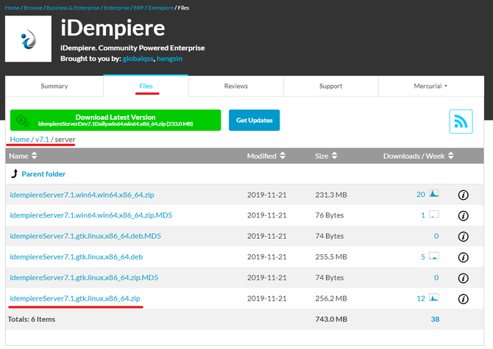Viewport: 493px width, 349px height.
Task: View info for gtk.linux.x86_64.deb file
Action: click(463, 257)
